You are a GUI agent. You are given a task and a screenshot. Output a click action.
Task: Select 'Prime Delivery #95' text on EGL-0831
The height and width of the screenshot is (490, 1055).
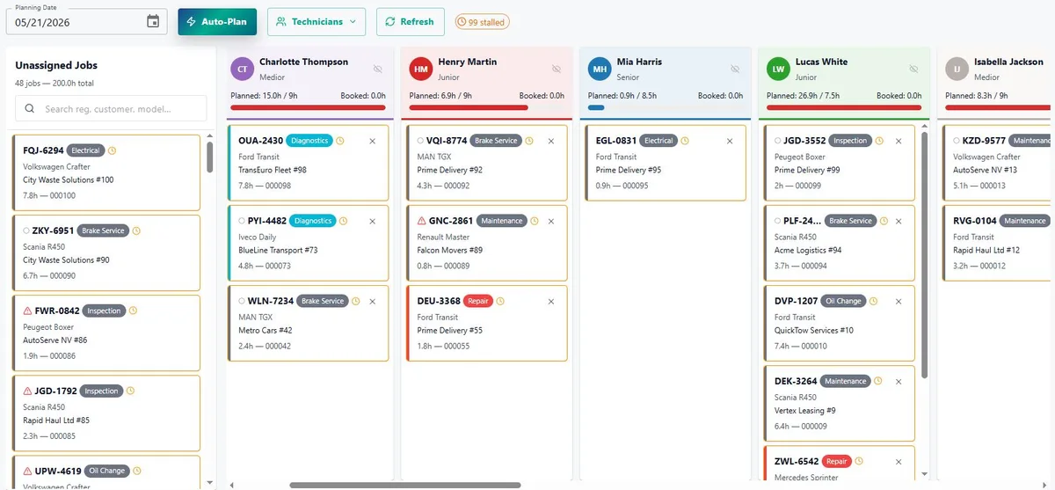pos(628,170)
